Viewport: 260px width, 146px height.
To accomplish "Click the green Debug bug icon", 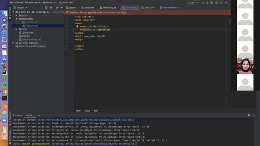I will click(207, 3).
